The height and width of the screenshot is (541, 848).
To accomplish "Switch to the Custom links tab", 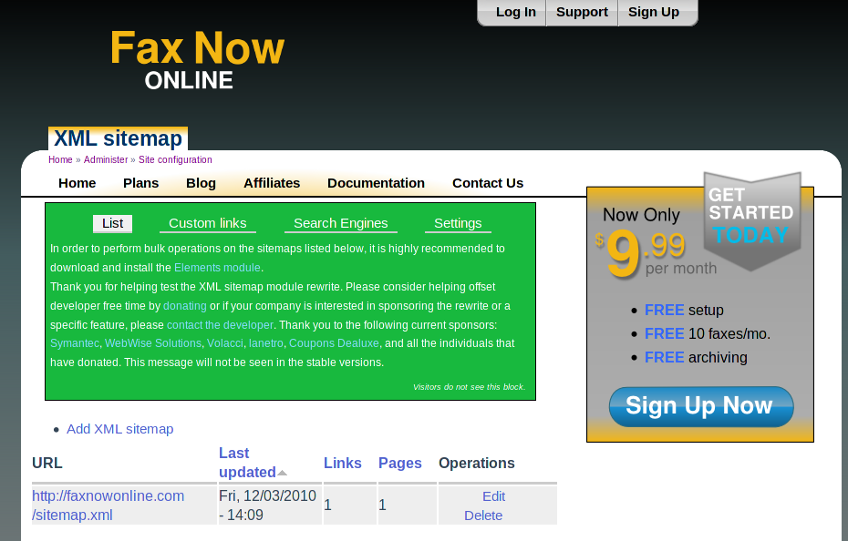I will 208,223.
